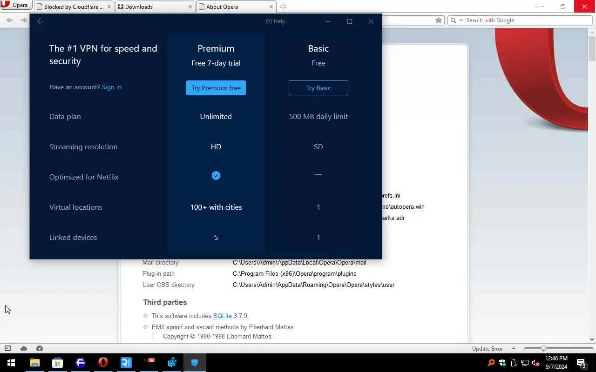Click the orange search tray icon
Image resolution: width=596 pixels, height=372 pixels.
tap(491, 363)
